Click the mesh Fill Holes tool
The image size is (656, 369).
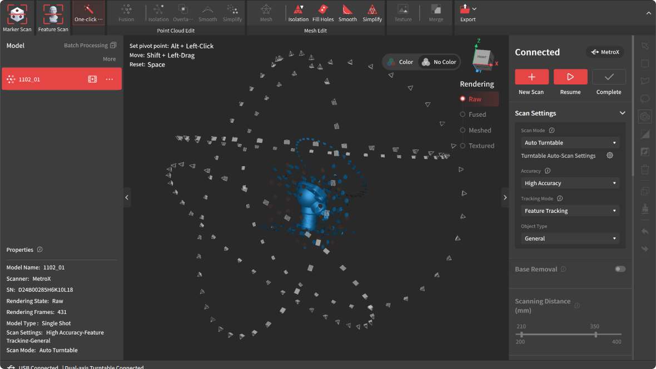click(323, 11)
